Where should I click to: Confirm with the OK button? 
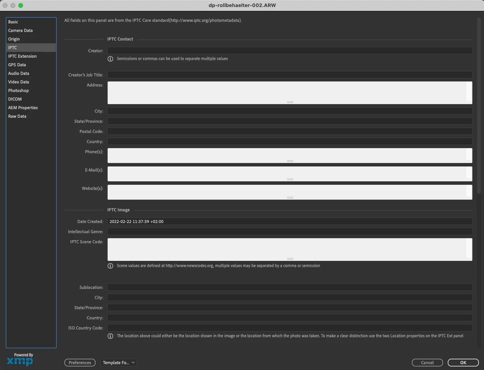463,363
